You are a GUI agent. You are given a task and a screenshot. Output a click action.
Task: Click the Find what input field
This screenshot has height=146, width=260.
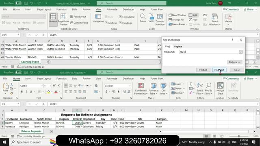209,52
